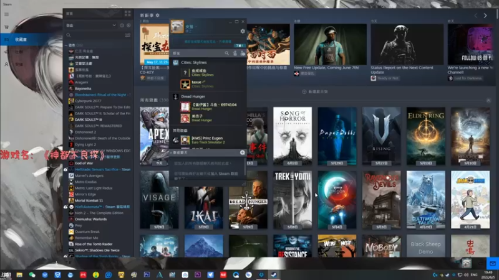Select Bayonetta in the library list

pyautogui.click(x=83, y=88)
